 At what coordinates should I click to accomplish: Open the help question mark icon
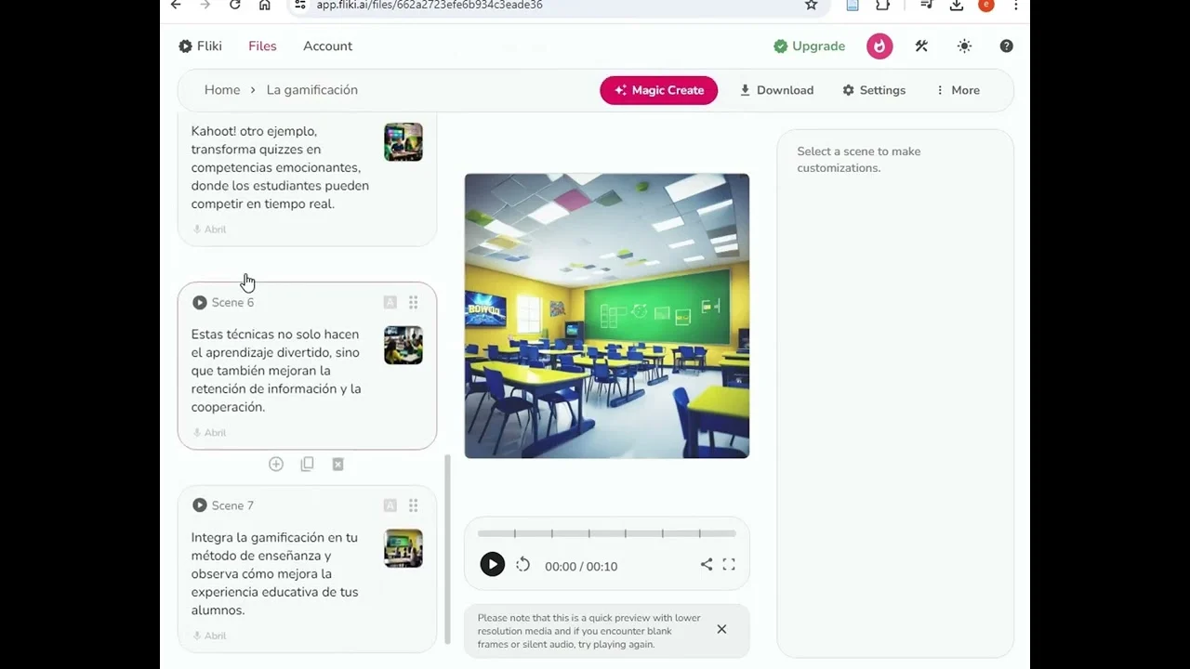point(1006,46)
